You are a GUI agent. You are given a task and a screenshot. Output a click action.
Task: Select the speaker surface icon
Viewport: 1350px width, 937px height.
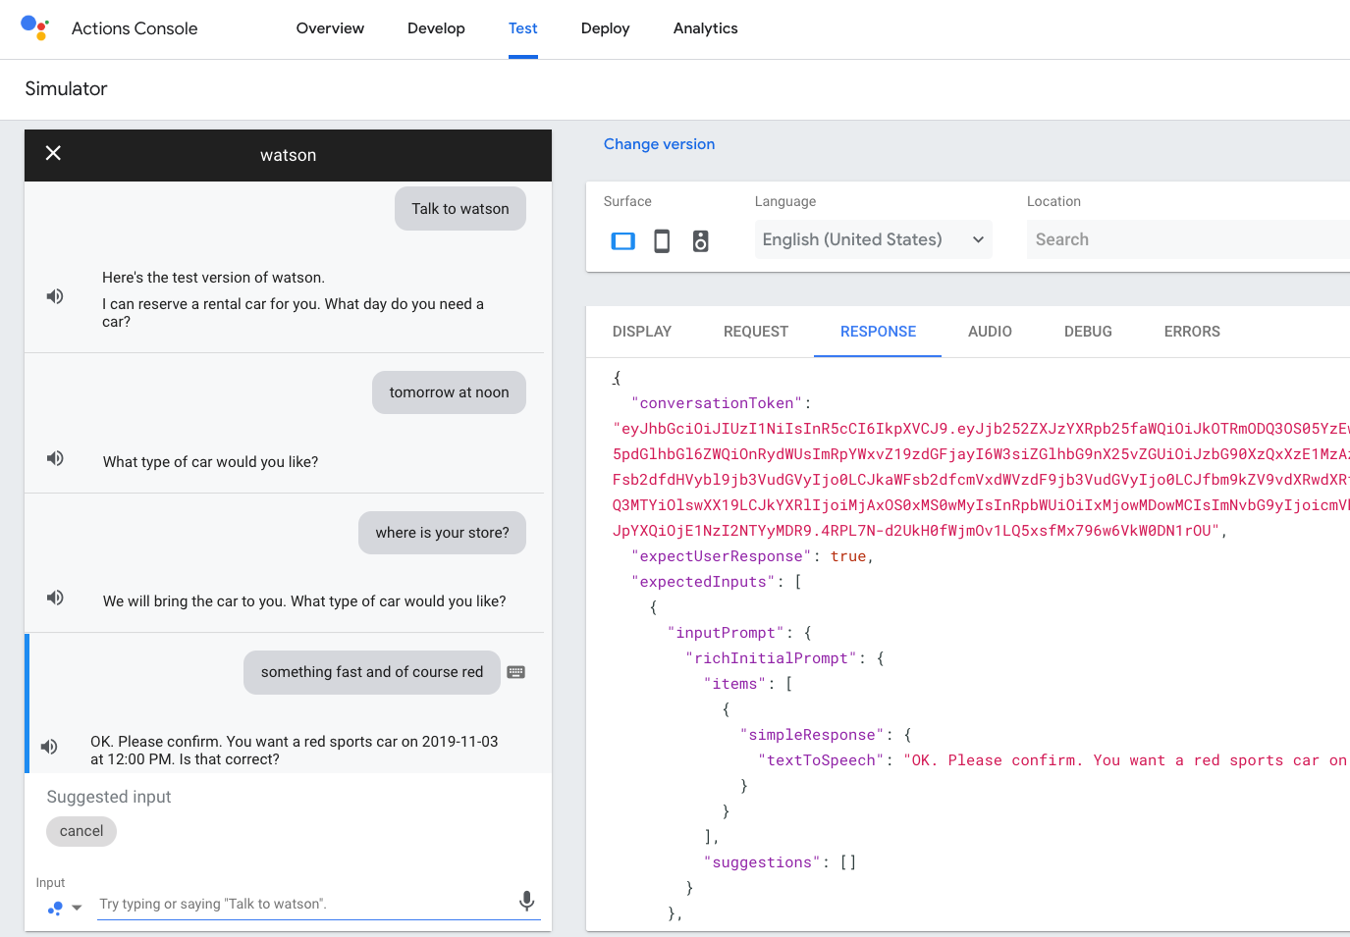700,240
